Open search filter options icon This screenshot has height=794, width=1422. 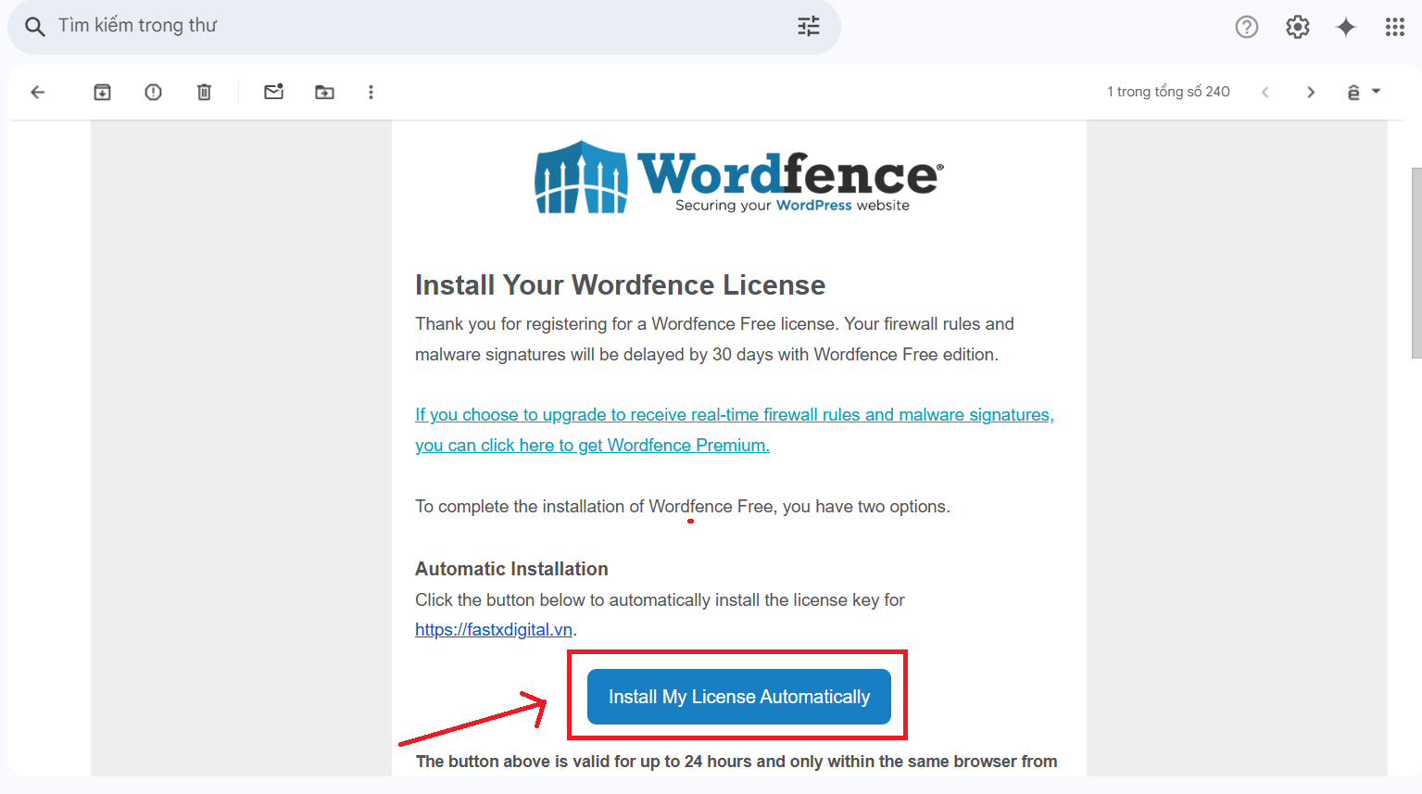coord(809,26)
